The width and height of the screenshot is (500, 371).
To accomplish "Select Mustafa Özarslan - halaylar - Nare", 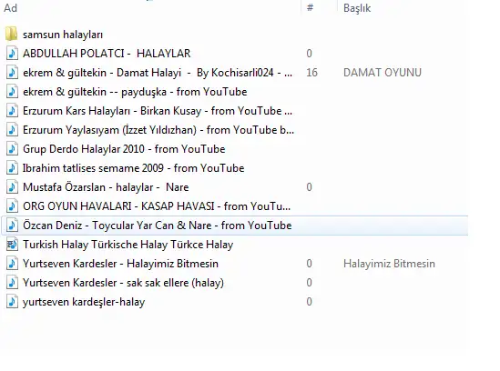I will point(106,187).
